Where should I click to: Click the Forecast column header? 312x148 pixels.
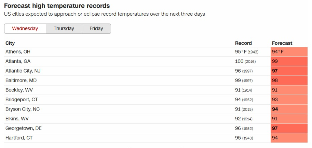pyautogui.click(x=282, y=43)
